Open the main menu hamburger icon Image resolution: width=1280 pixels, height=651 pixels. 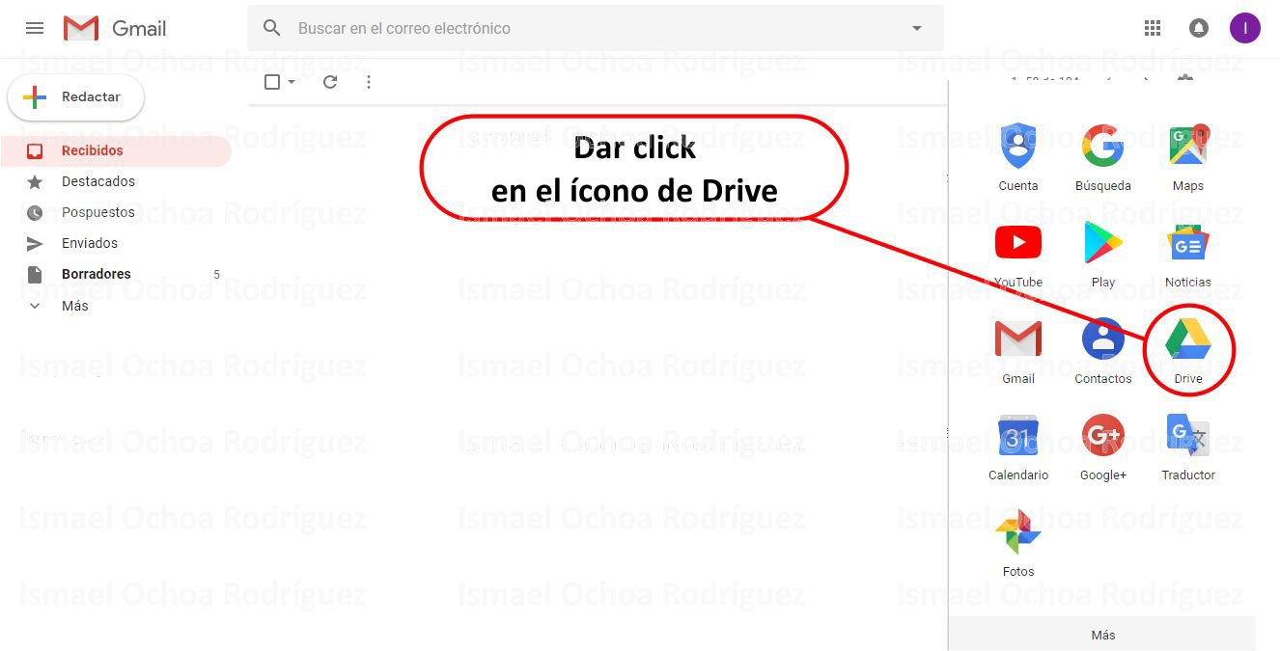[x=35, y=28]
